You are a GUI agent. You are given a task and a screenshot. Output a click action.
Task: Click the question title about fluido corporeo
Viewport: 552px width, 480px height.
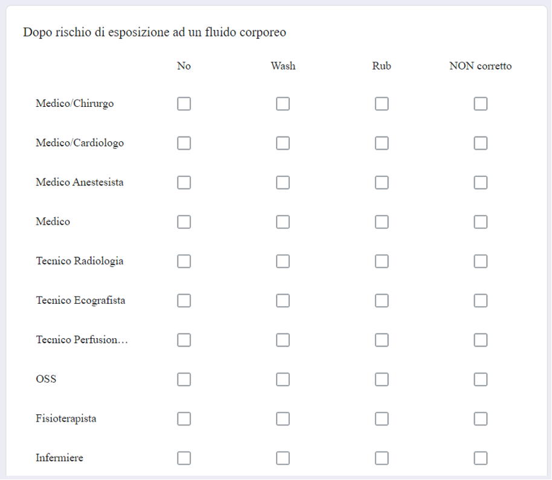tap(155, 33)
